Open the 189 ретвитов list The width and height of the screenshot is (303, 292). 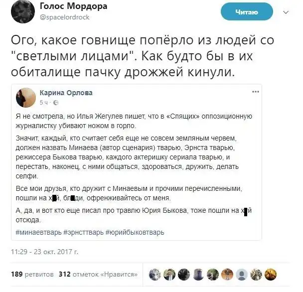point(32,274)
